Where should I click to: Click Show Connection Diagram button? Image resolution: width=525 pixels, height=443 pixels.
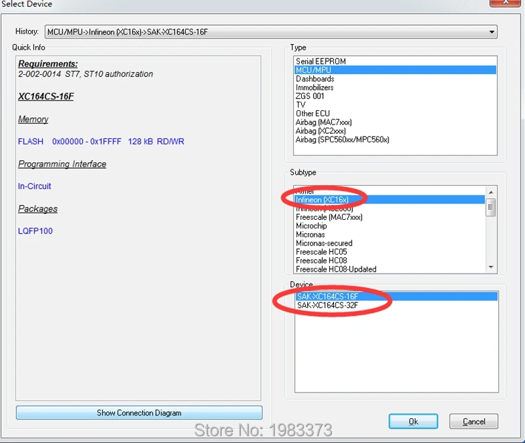(x=139, y=413)
